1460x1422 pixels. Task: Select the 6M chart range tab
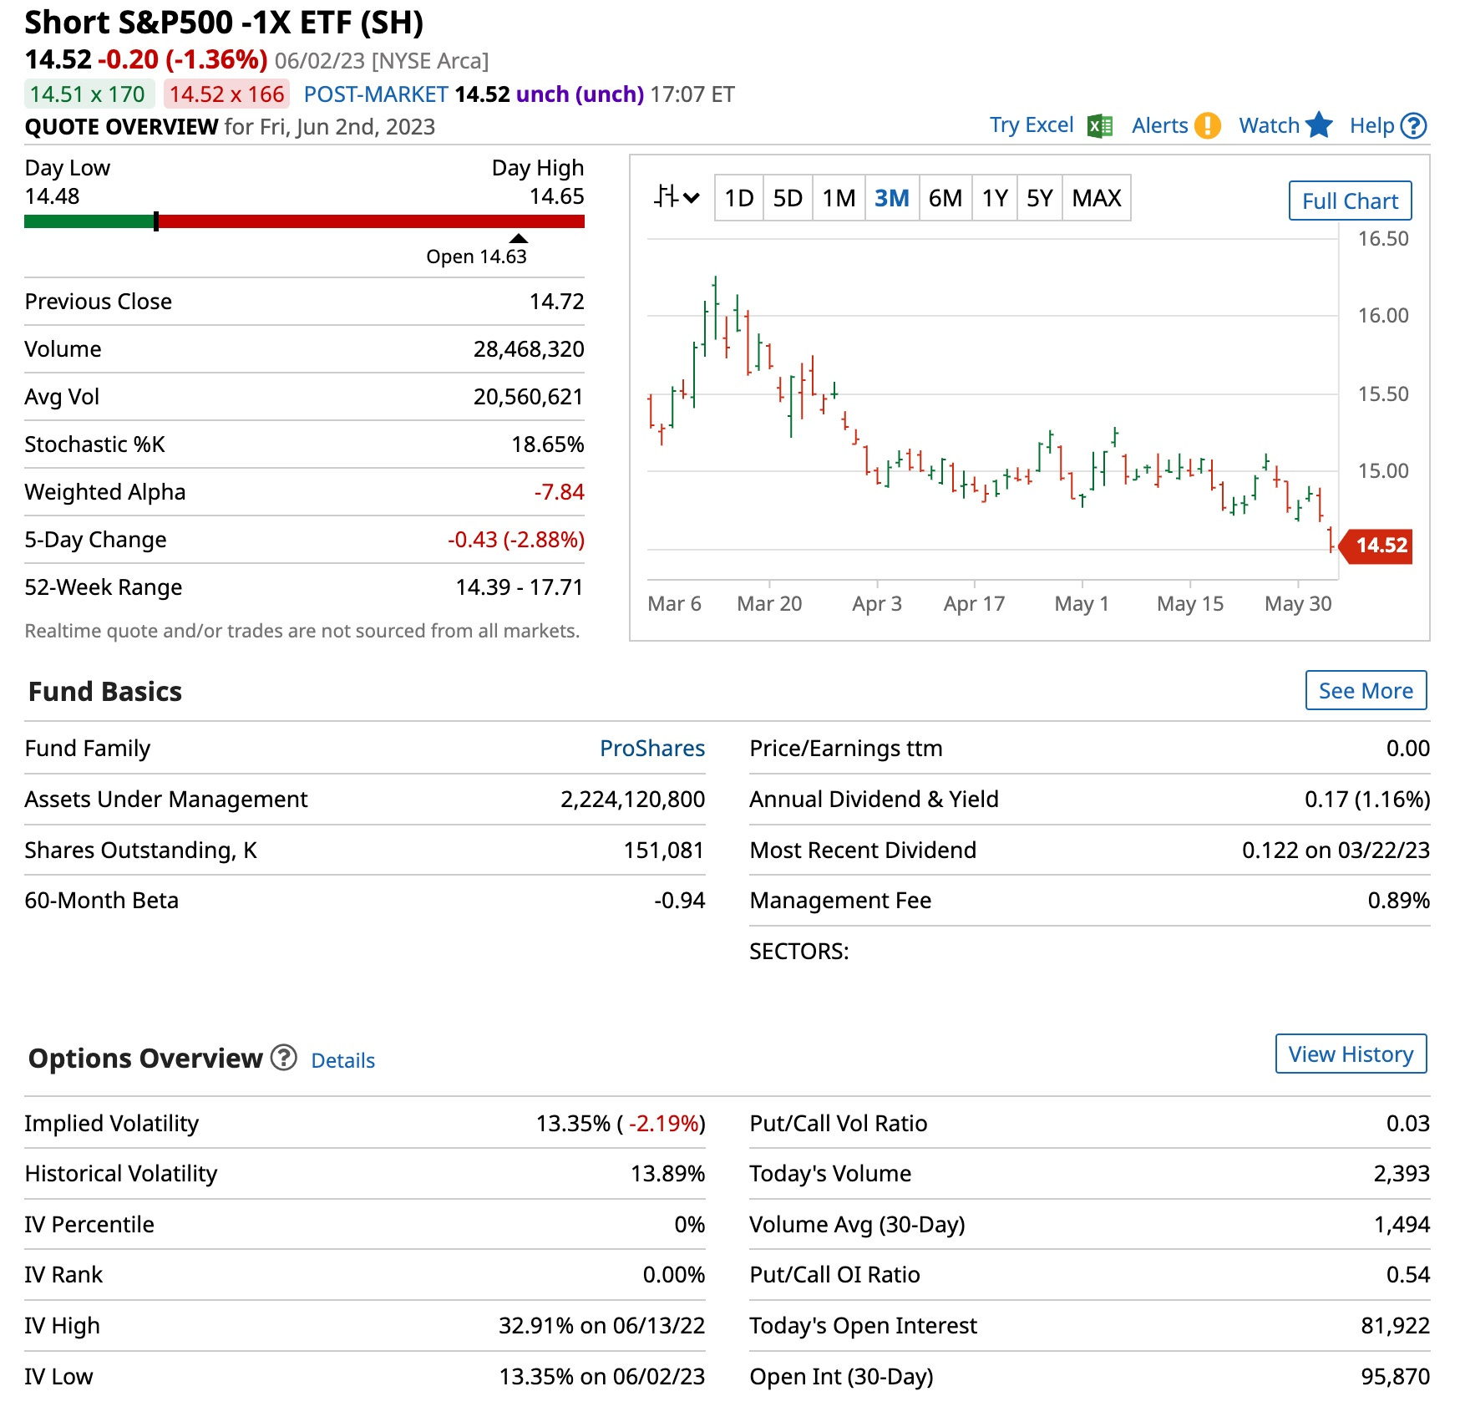coord(945,198)
